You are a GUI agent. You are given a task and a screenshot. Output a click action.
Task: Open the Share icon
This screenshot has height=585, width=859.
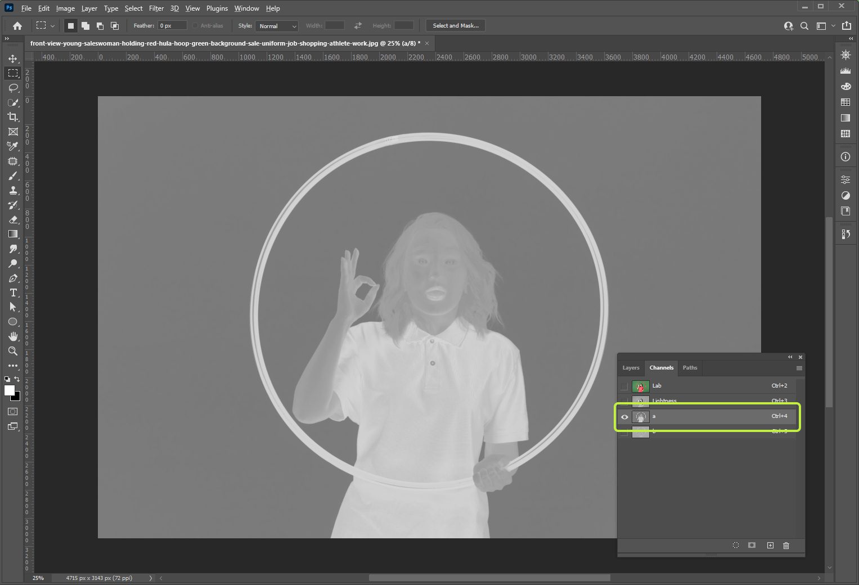coord(847,26)
